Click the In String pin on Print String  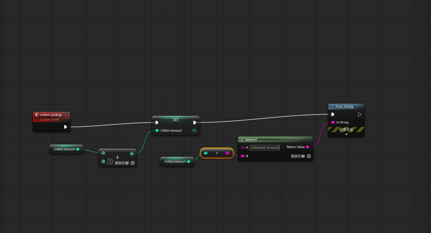333,122
